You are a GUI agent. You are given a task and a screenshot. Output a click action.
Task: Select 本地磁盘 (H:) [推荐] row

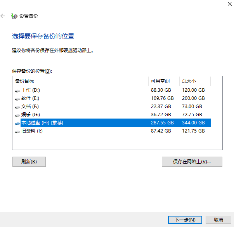[113, 123]
